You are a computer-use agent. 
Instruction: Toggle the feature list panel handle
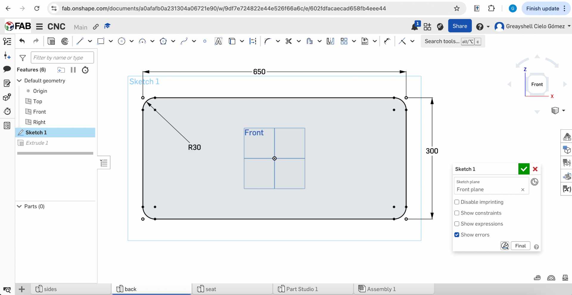click(104, 163)
